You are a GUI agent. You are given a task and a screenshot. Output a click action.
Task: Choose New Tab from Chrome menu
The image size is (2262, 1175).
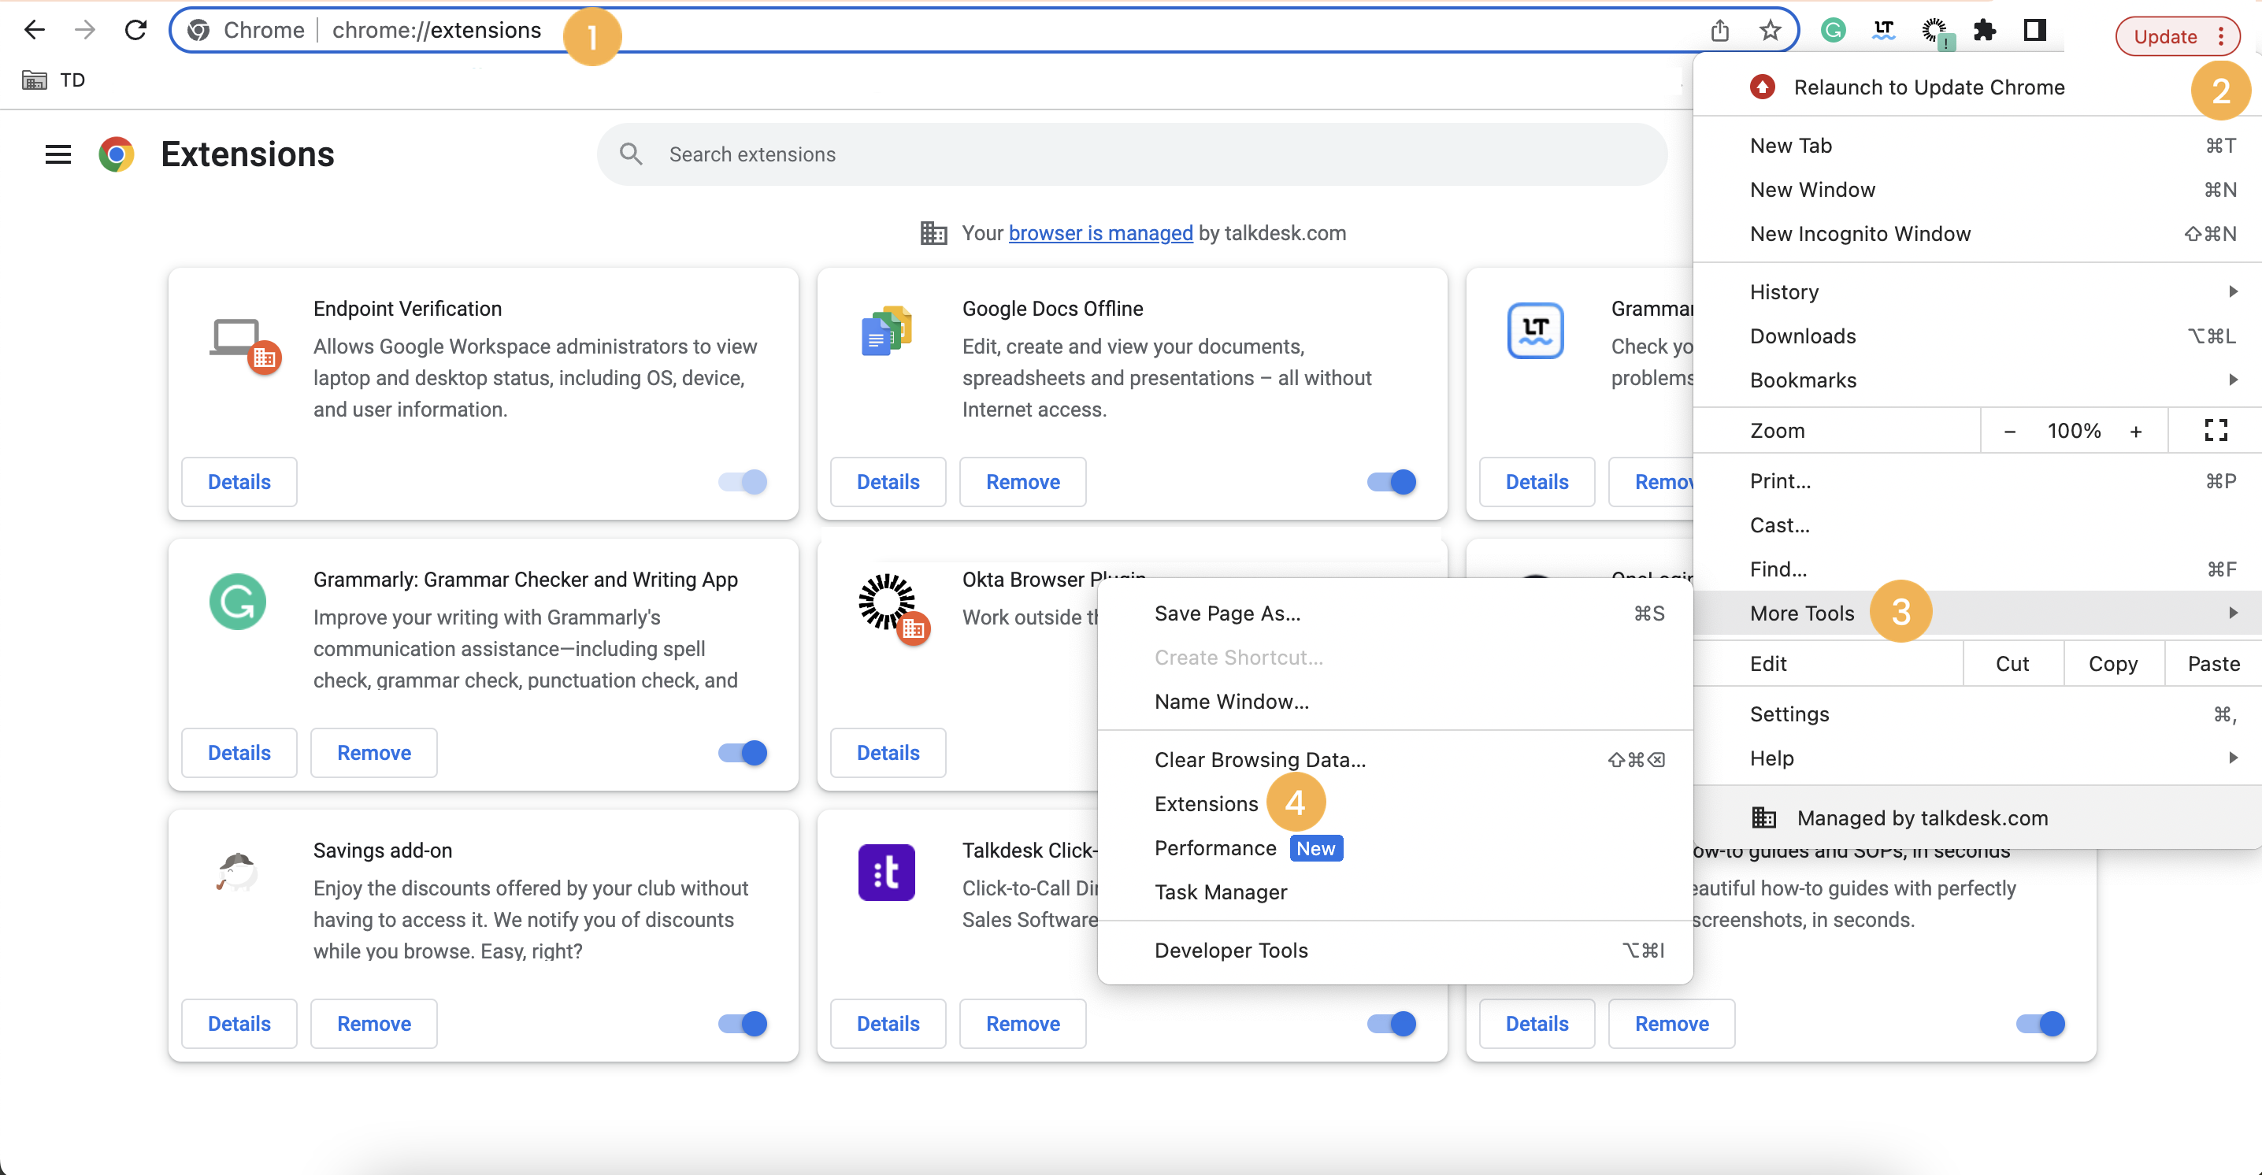(x=1978, y=146)
